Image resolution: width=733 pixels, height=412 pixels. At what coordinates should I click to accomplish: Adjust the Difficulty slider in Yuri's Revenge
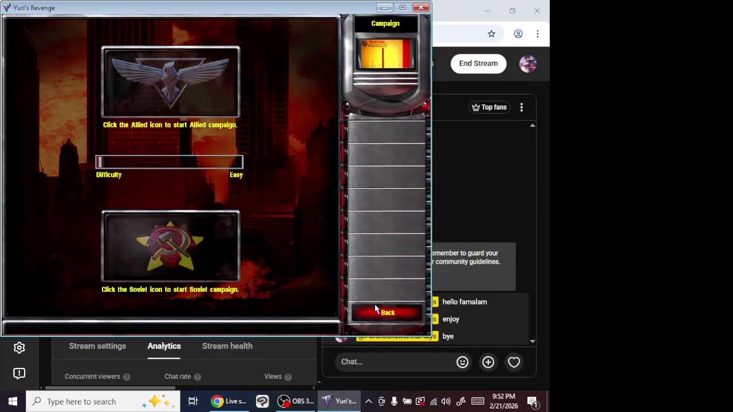tap(170, 162)
